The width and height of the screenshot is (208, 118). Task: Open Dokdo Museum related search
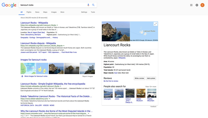[x=141, y=95]
